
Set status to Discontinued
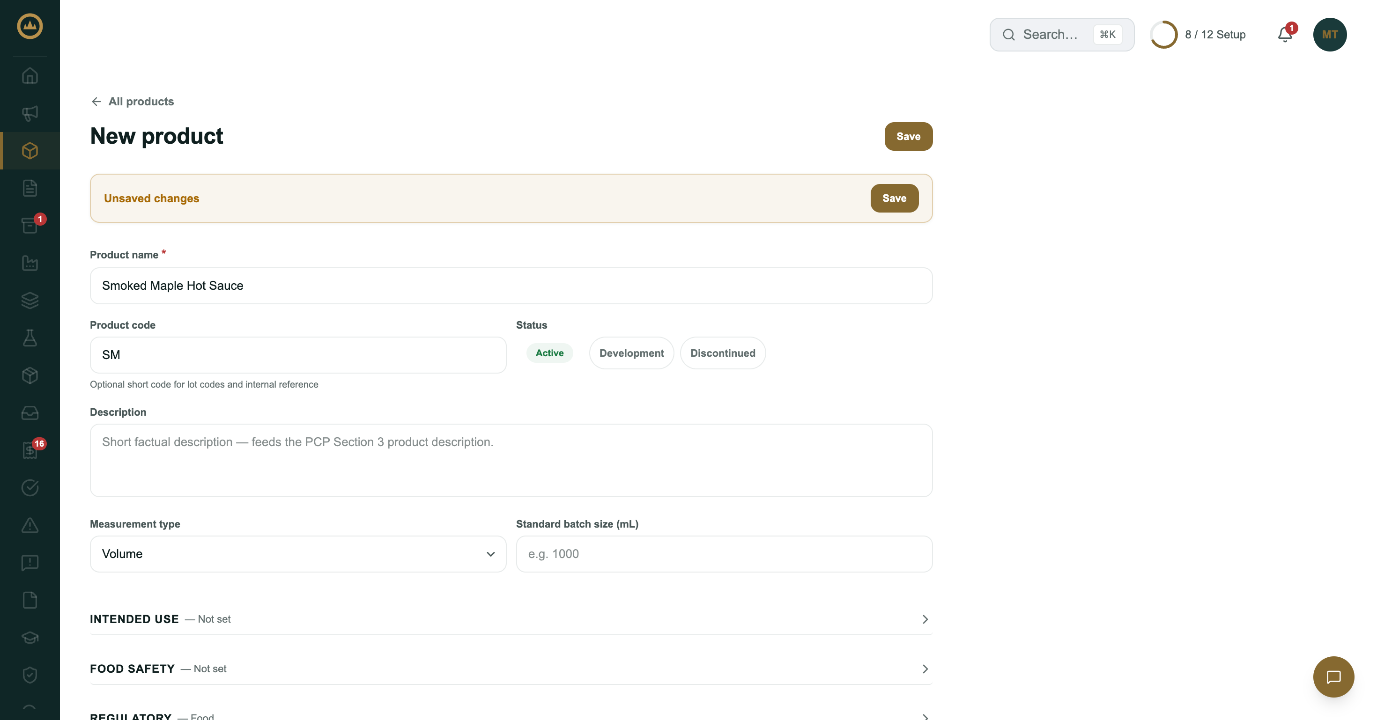coord(722,353)
